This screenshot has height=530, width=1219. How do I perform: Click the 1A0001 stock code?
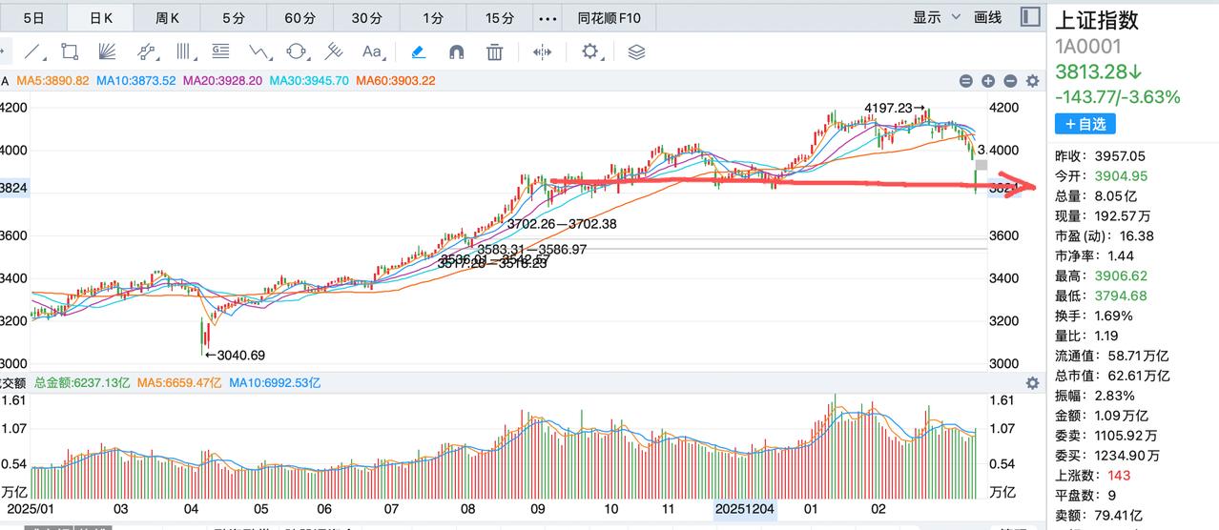click(x=1088, y=47)
